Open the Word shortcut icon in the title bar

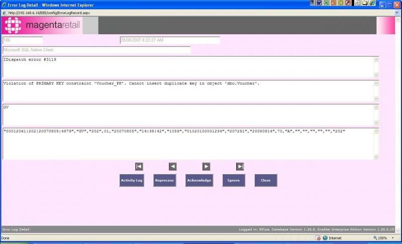(x=319, y=3)
